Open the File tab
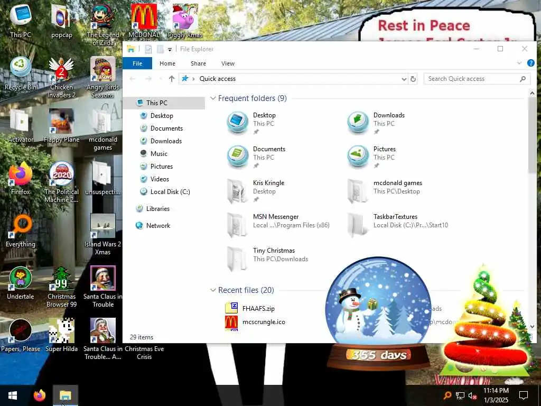Image resolution: width=541 pixels, height=406 pixels. pyautogui.click(x=137, y=63)
